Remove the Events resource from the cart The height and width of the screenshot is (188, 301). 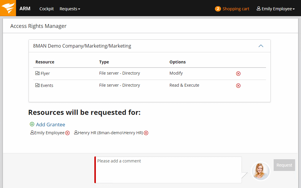[238, 85]
